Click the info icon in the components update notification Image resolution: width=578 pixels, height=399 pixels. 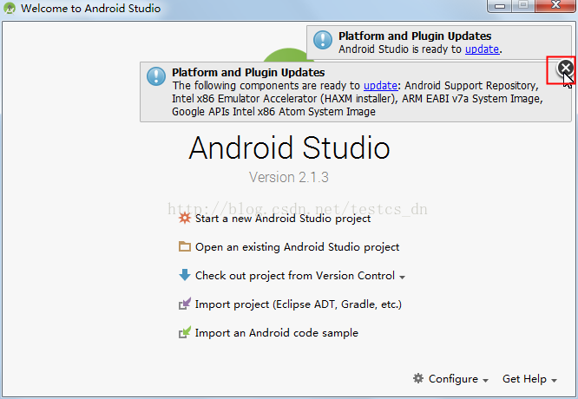click(x=156, y=76)
